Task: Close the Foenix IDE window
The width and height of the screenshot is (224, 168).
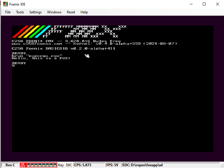Action: tap(217, 4)
